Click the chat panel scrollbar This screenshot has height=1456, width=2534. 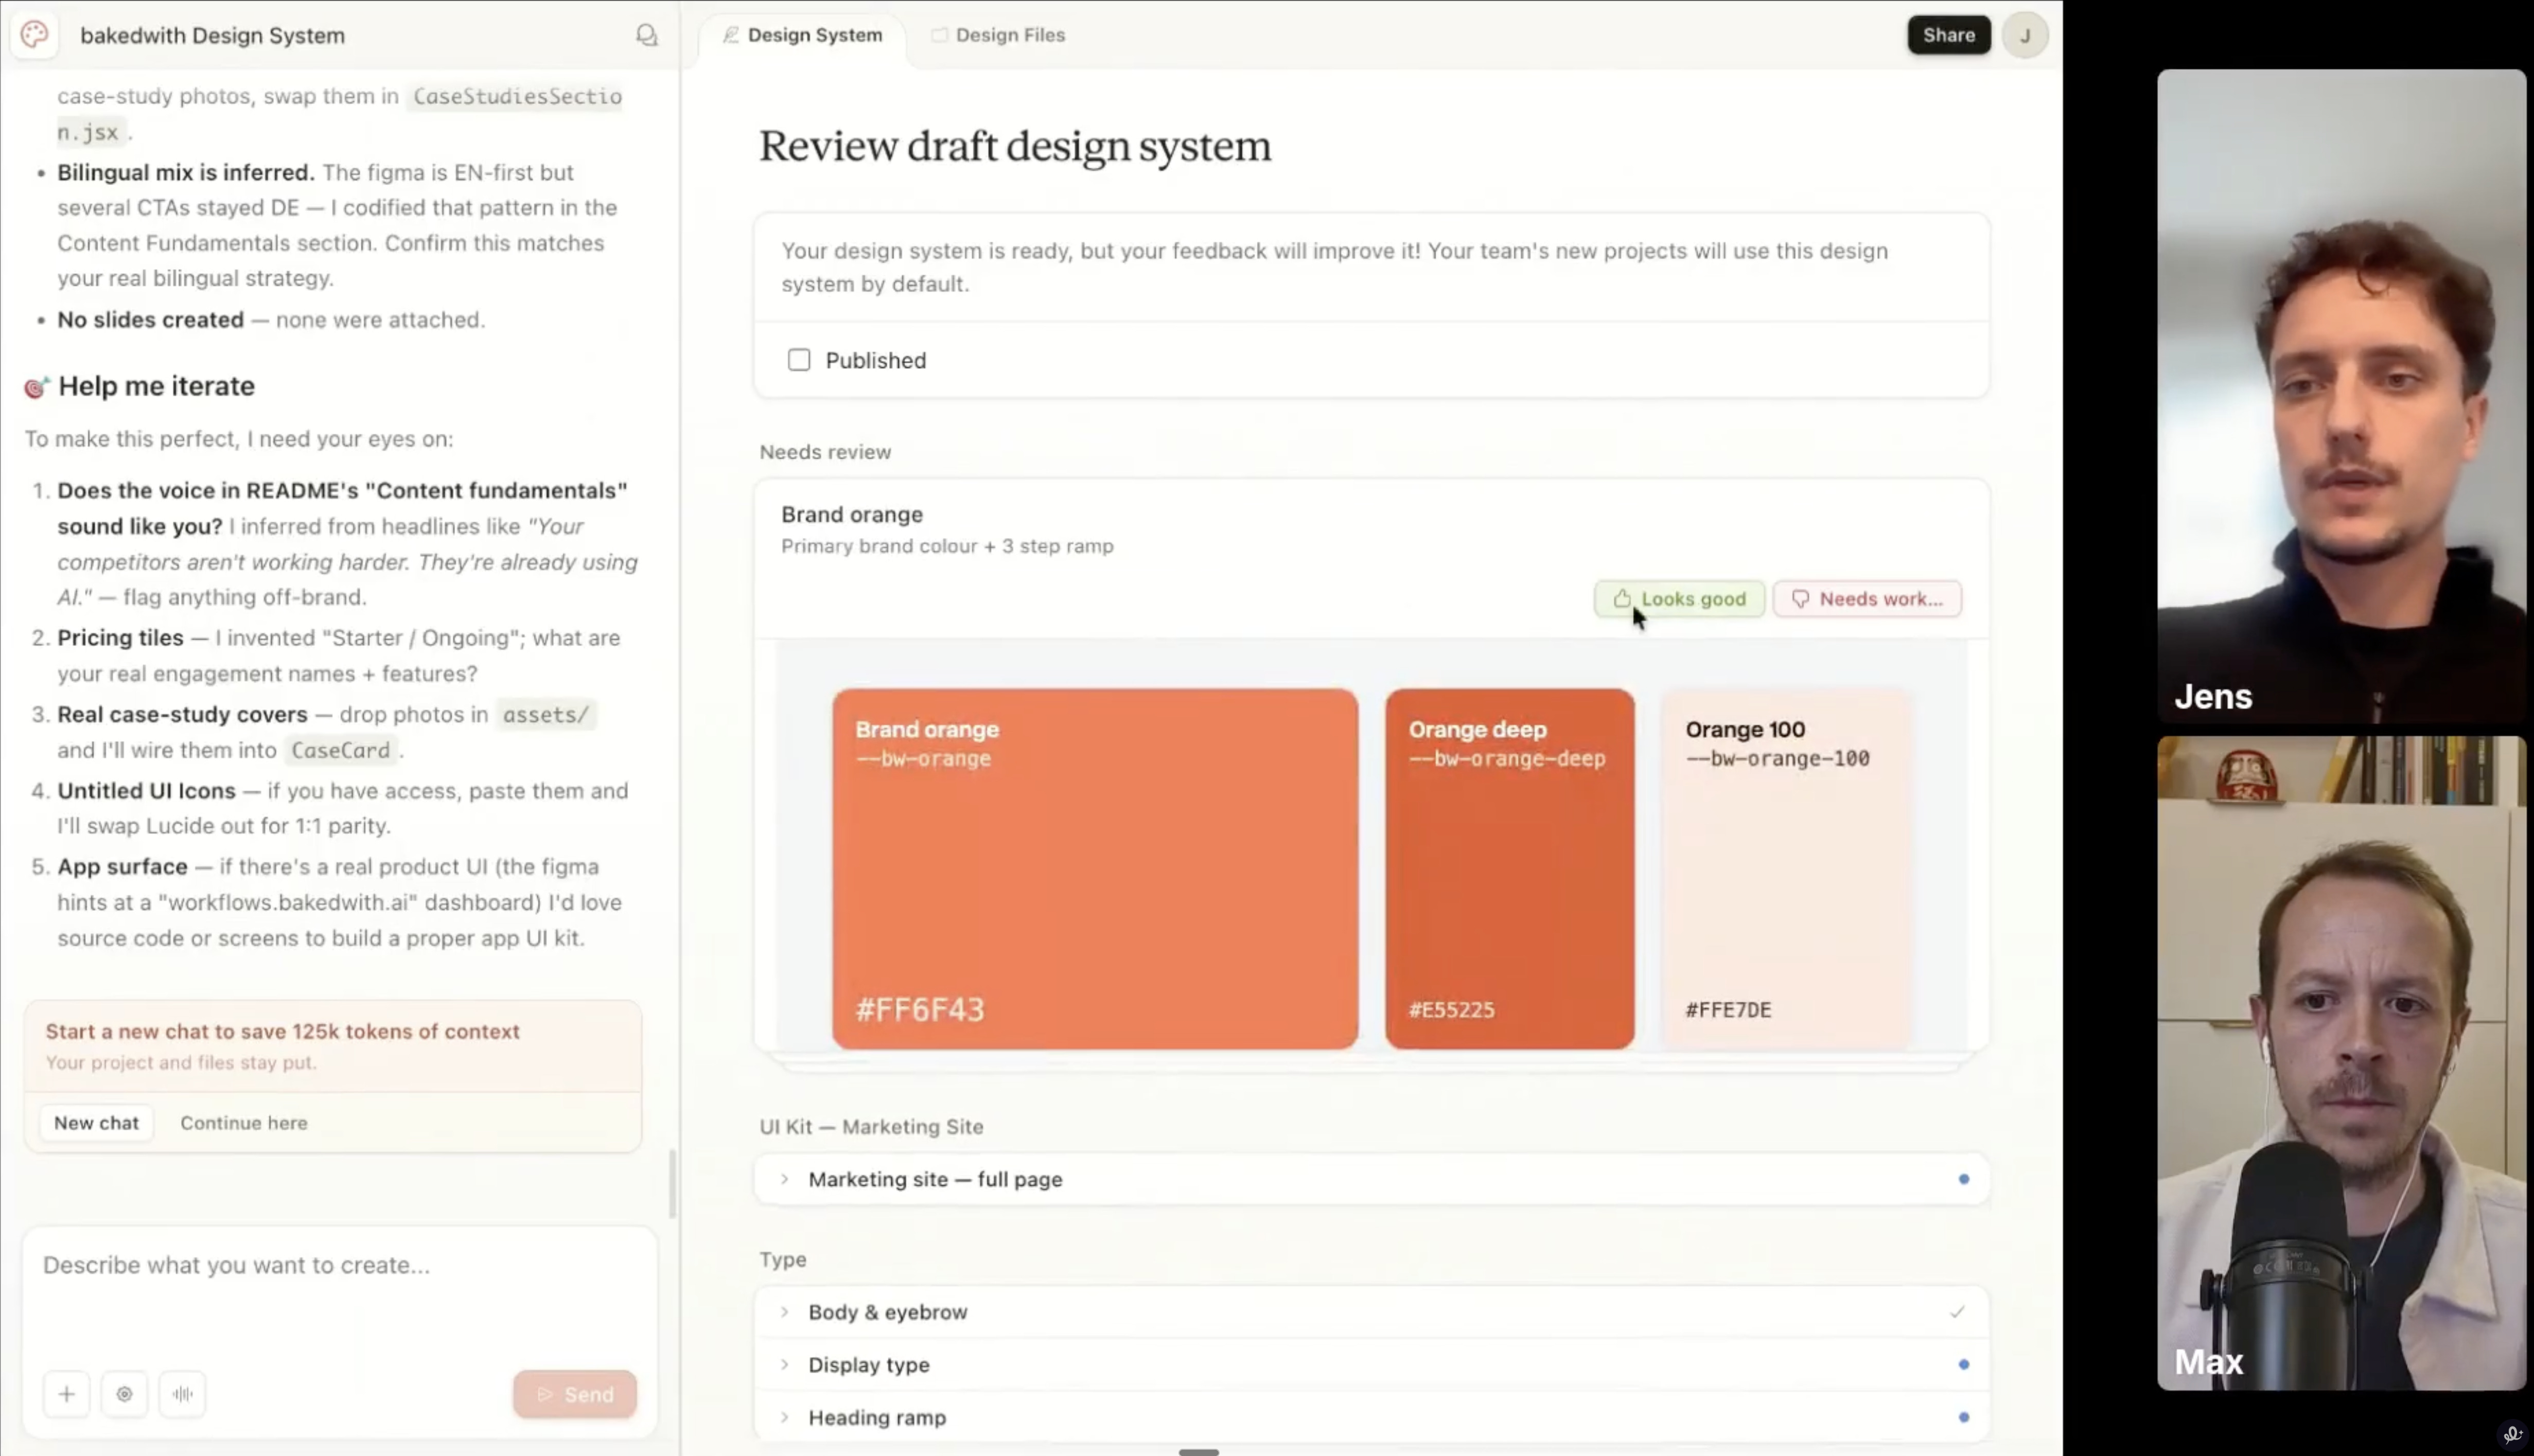(x=673, y=1184)
